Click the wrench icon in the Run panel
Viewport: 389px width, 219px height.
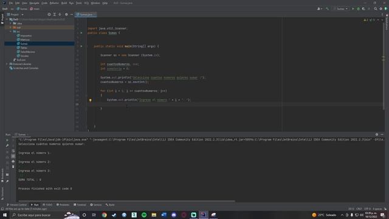coord(7,145)
